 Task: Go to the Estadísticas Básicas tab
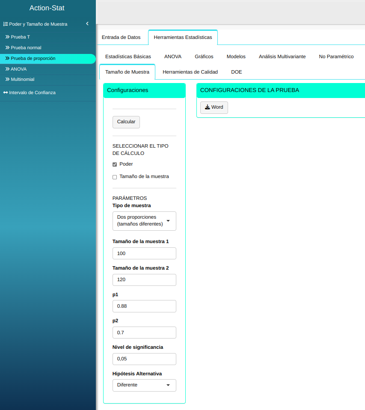(x=128, y=56)
